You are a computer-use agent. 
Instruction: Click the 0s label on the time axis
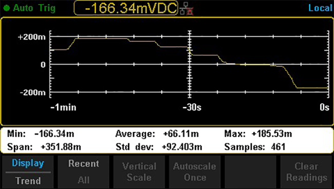coord(324,107)
